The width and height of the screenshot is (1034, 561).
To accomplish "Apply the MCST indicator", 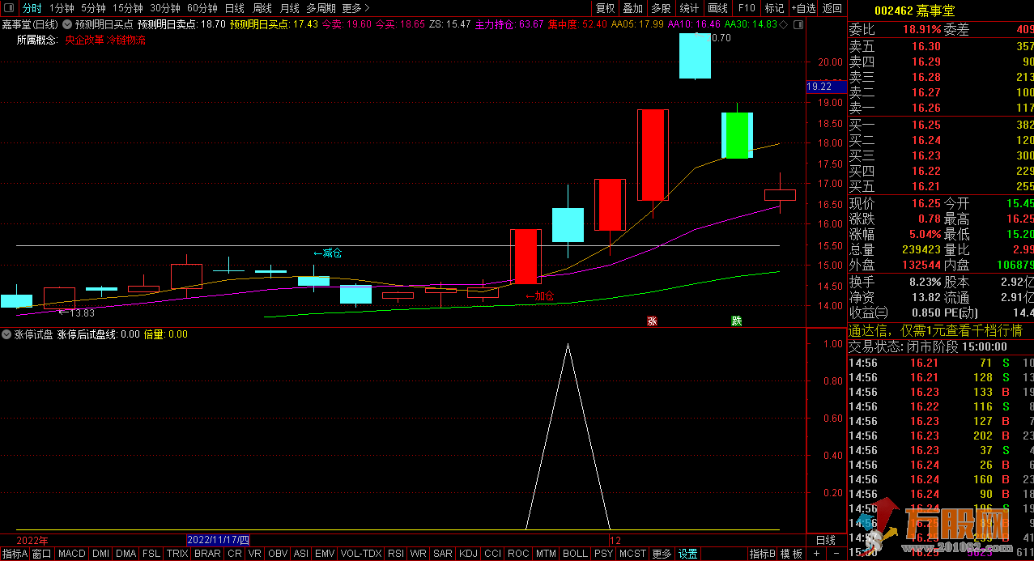I will coord(632,554).
